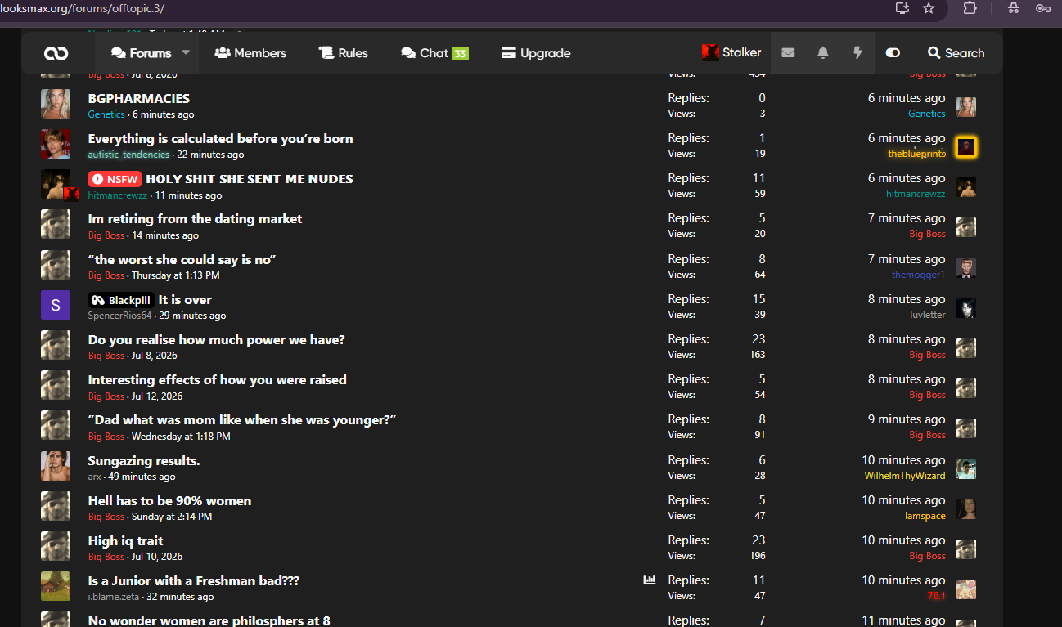Open the inbox envelope icon
1062x627 pixels.
(788, 53)
